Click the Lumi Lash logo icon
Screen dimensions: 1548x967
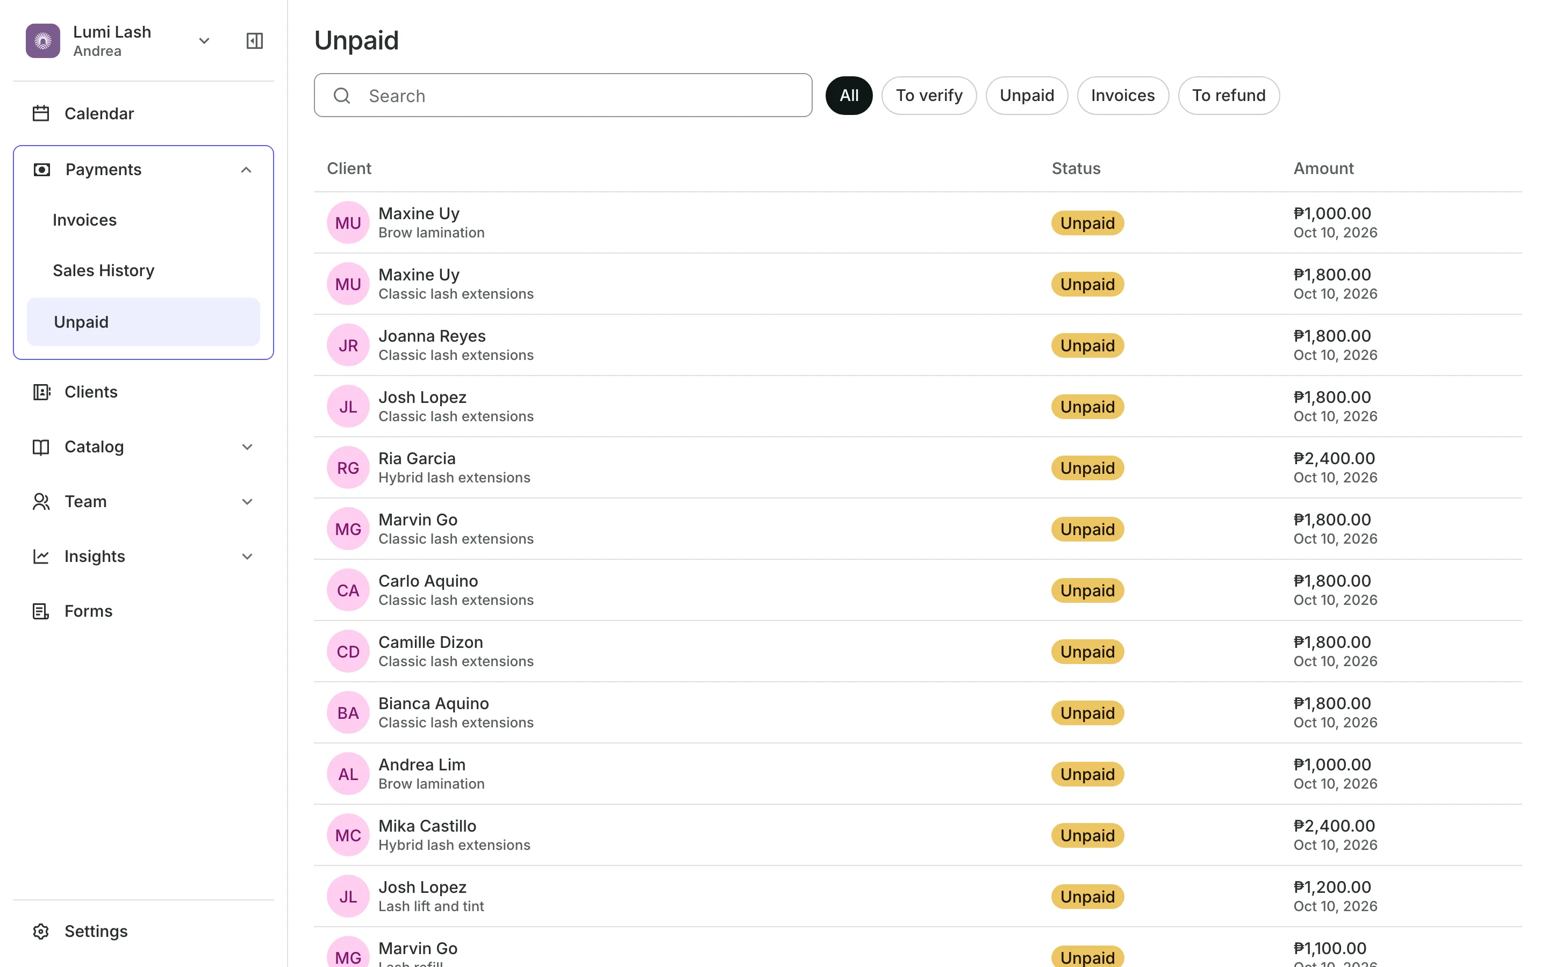[43, 41]
